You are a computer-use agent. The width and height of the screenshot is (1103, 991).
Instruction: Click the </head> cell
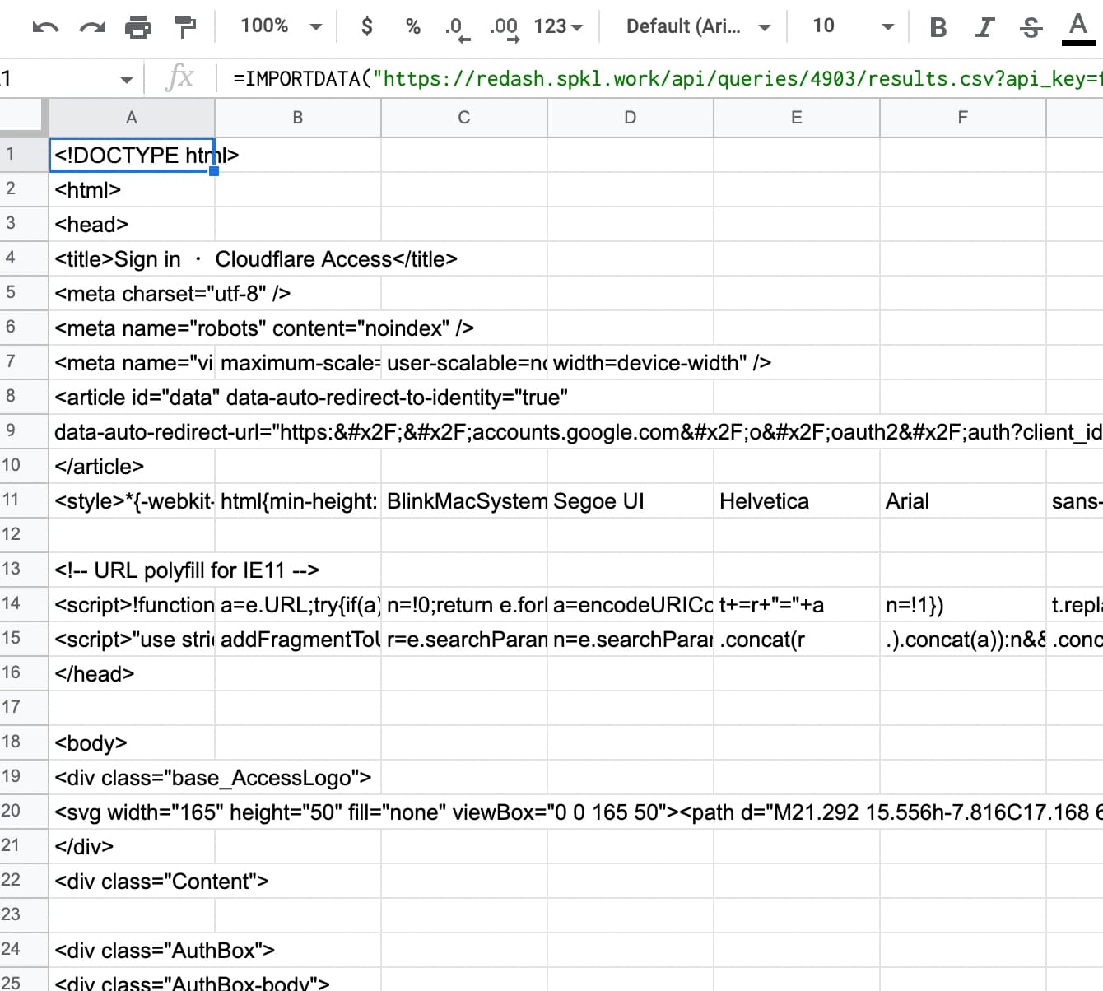click(x=132, y=674)
